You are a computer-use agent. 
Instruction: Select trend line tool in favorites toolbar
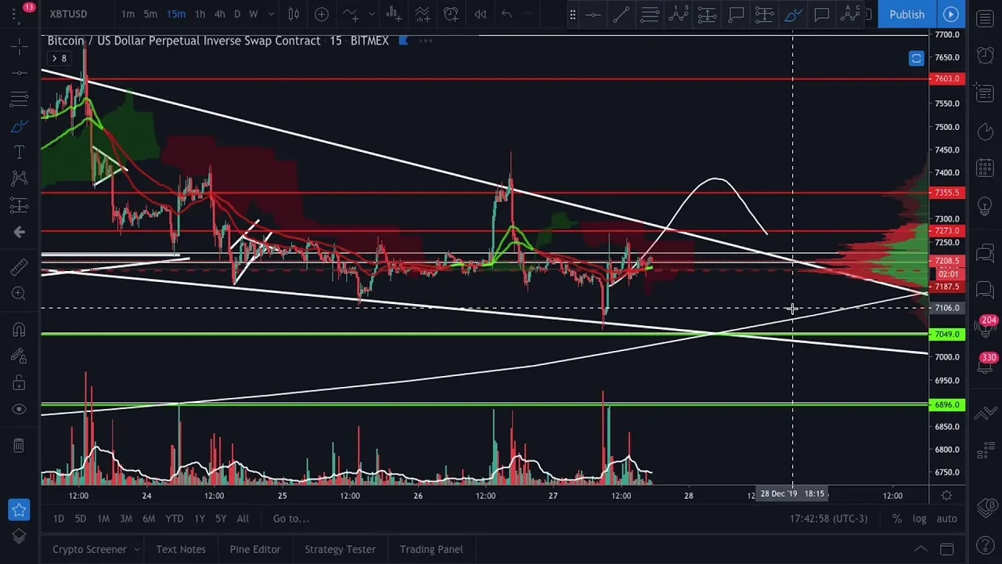tap(621, 14)
